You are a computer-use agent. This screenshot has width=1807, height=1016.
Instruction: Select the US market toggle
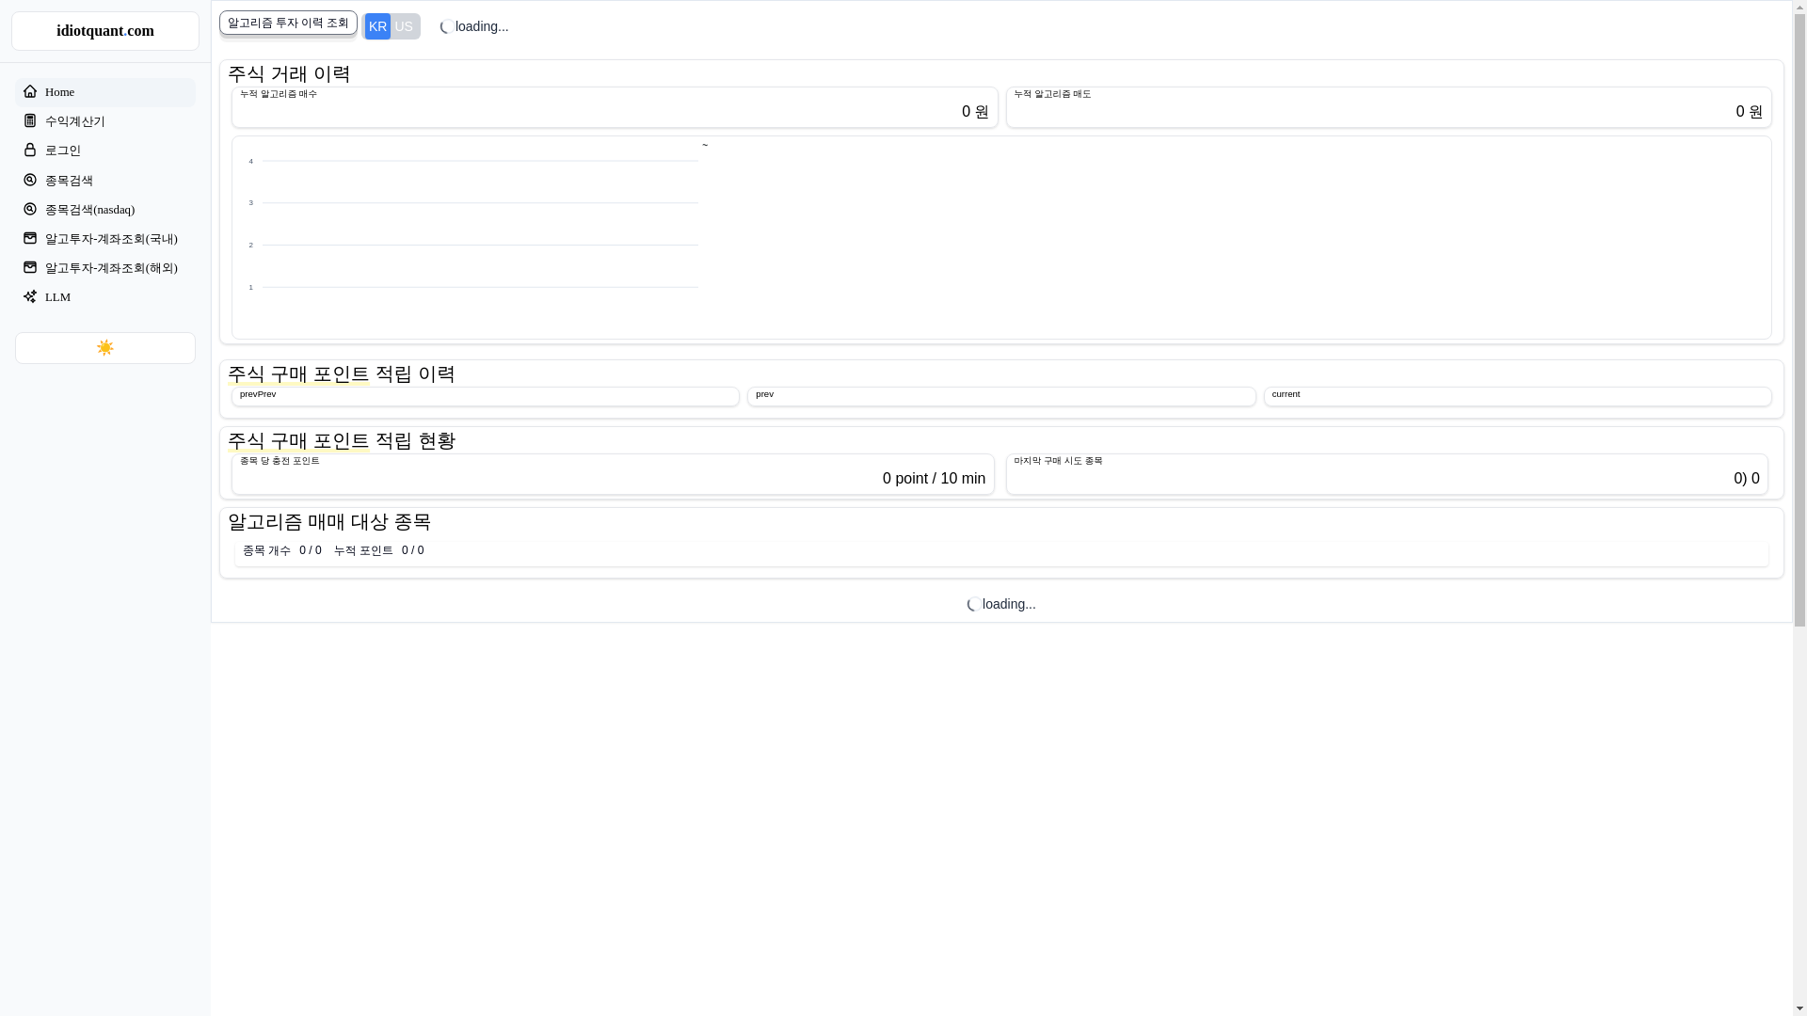[x=404, y=26]
